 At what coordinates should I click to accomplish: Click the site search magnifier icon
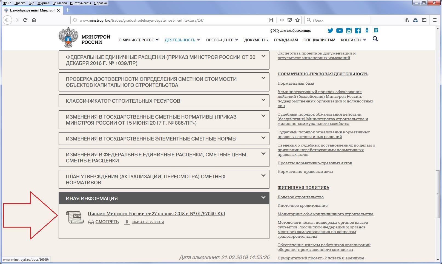(x=375, y=39)
